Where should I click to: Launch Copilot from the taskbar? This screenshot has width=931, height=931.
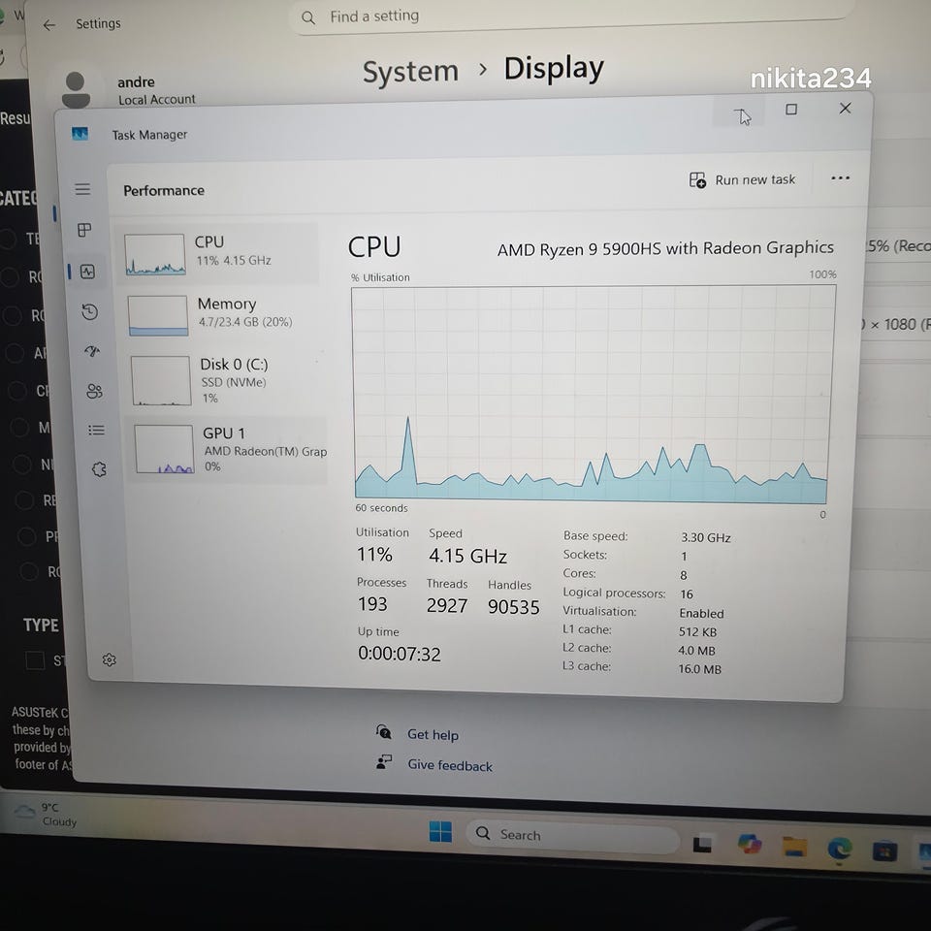coord(750,845)
